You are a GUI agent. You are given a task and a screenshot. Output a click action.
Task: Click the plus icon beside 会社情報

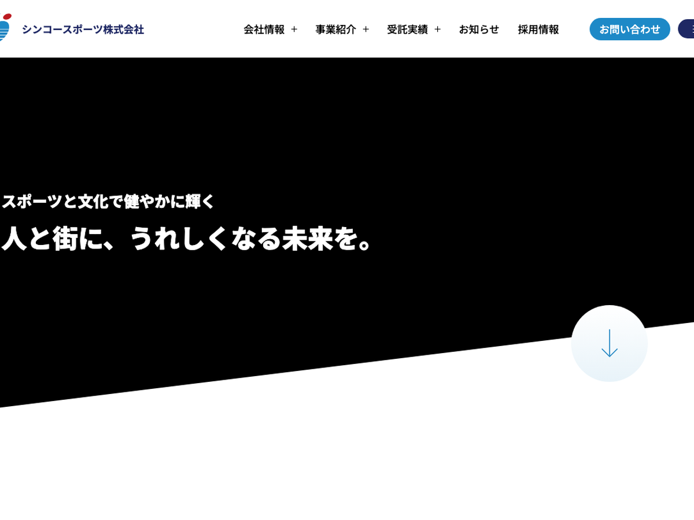[x=294, y=29]
